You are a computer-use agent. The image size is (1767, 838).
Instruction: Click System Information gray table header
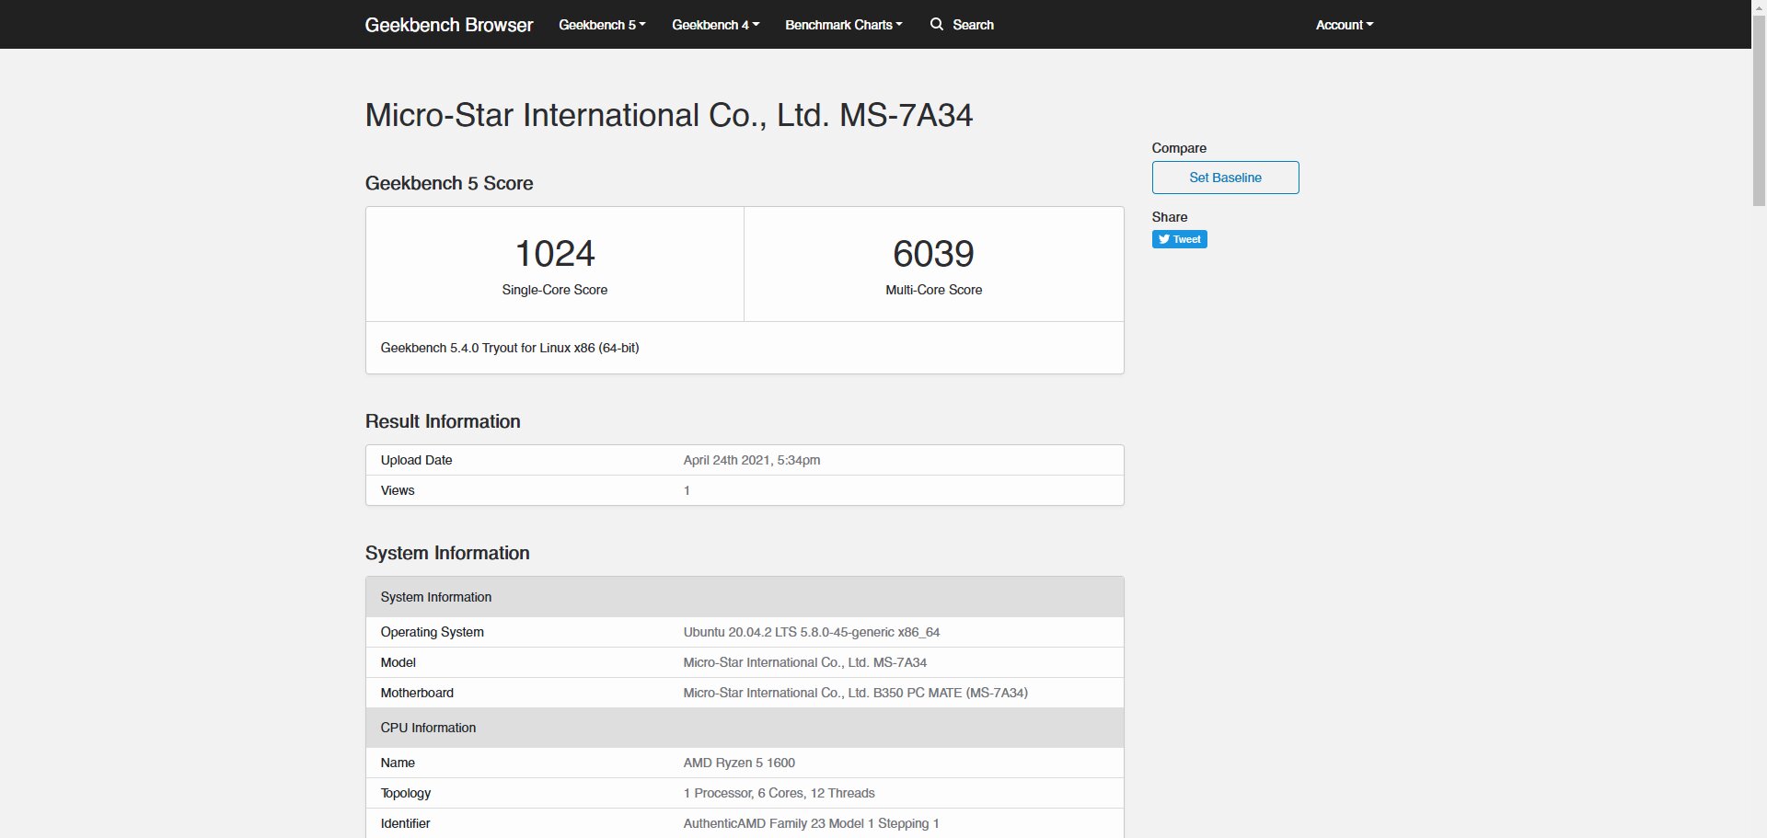[x=745, y=597]
